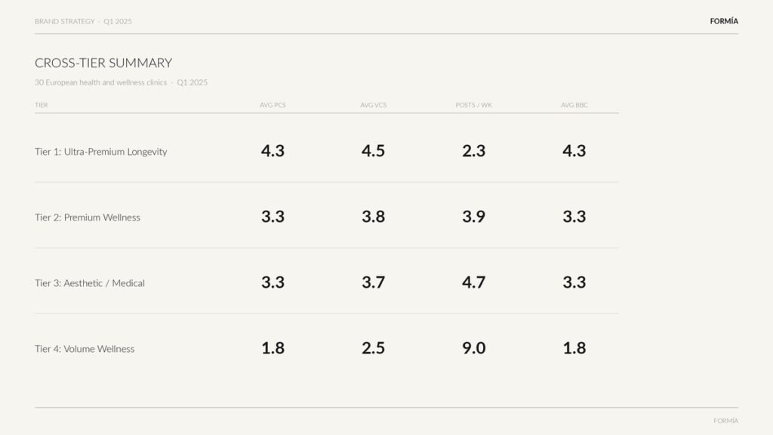
Task: Click the BRAND STRATEGY Q1 2025 header text
Action: coord(83,21)
